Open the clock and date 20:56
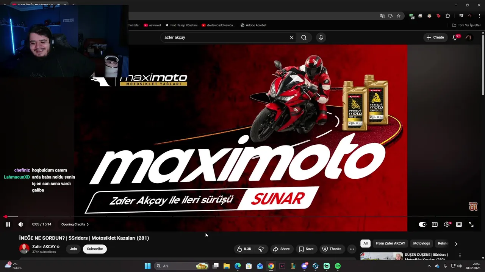 [473, 266]
